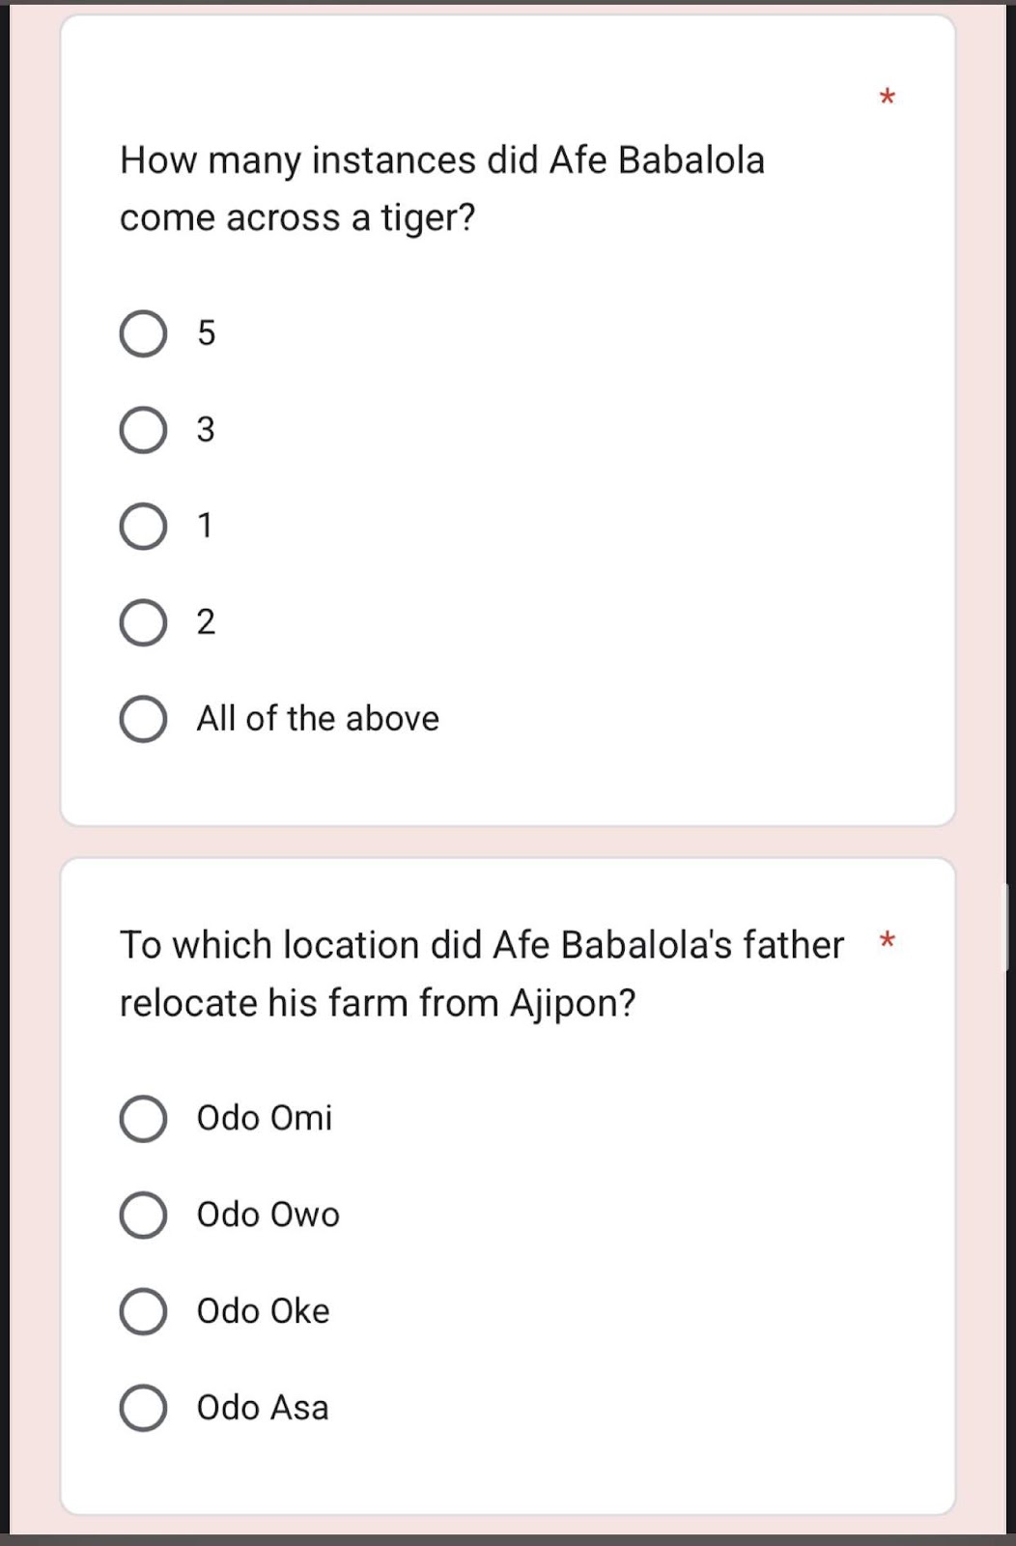Click the tiger instances question text
Screen dimensions: 1016x1546
(x=442, y=188)
